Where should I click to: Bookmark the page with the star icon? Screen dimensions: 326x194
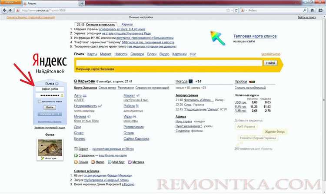[x=228, y=10]
